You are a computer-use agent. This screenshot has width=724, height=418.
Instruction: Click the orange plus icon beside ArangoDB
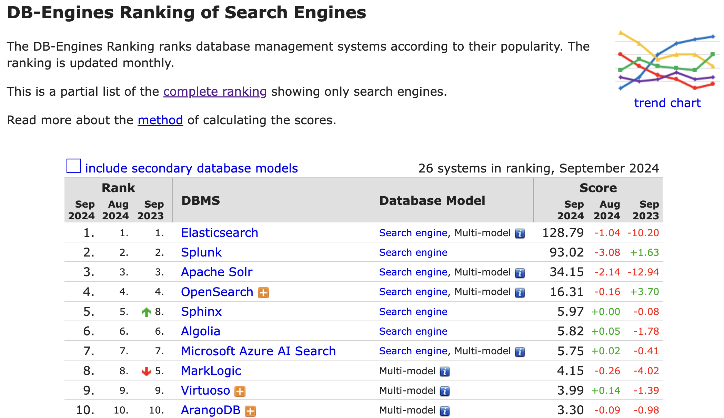coord(250,411)
